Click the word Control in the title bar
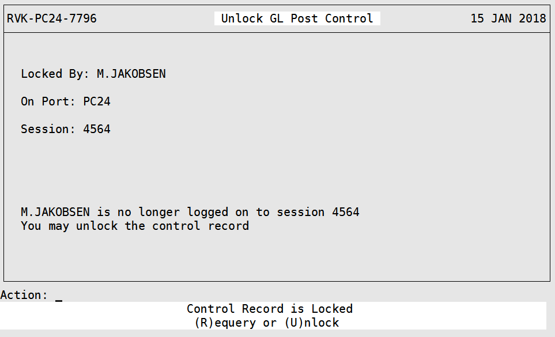555x337 pixels. pyautogui.click(x=349, y=18)
